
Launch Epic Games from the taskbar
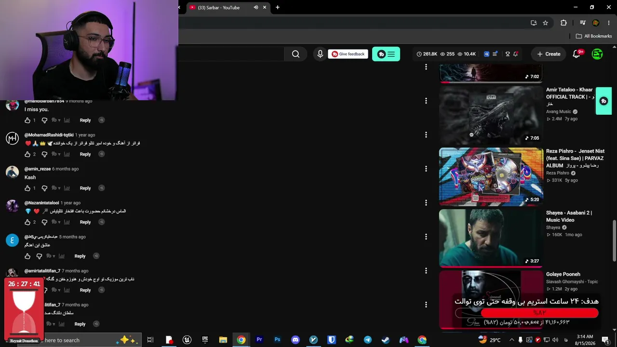click(x=205, y=340)
